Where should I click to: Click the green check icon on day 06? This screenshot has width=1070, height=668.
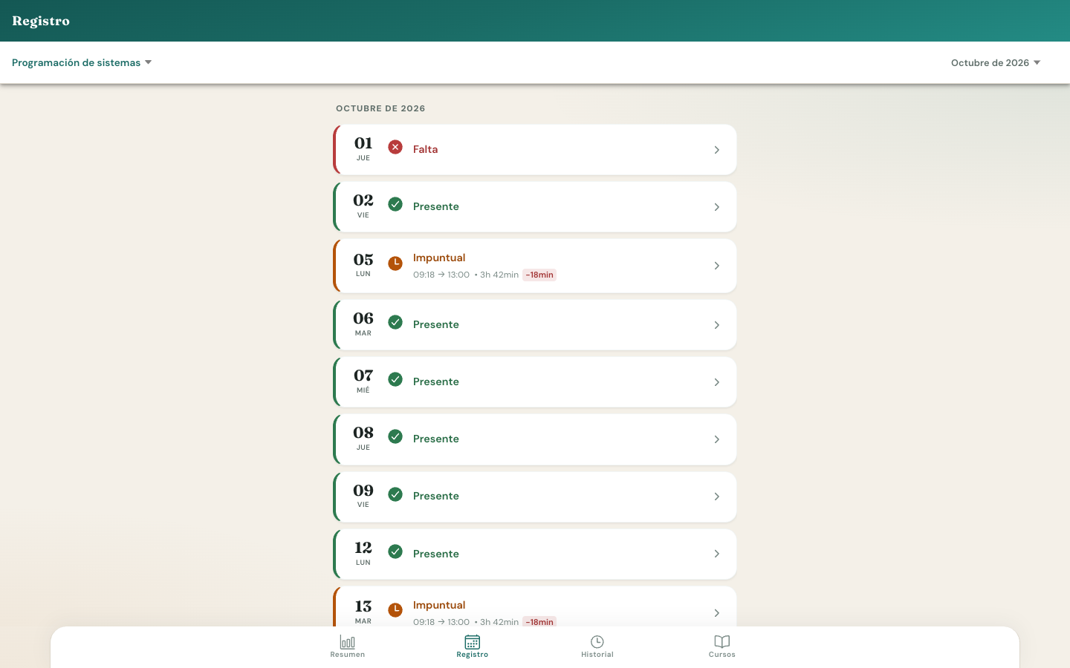395,322
